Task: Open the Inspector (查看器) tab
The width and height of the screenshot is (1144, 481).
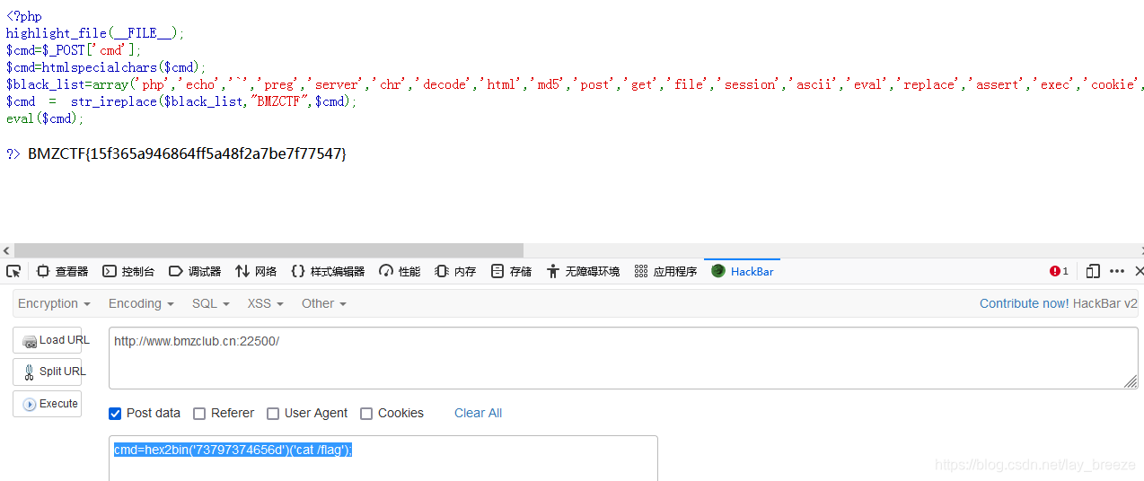Action: (62, 271)
